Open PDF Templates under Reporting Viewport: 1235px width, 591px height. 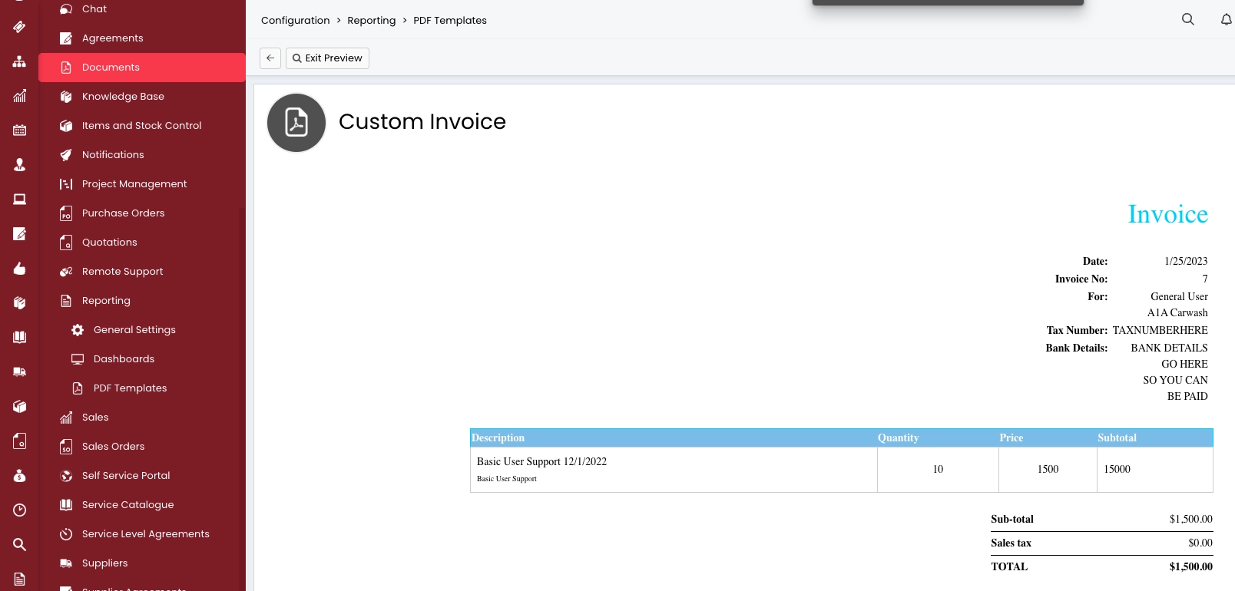pyautogui.click(x=130, y=388)
